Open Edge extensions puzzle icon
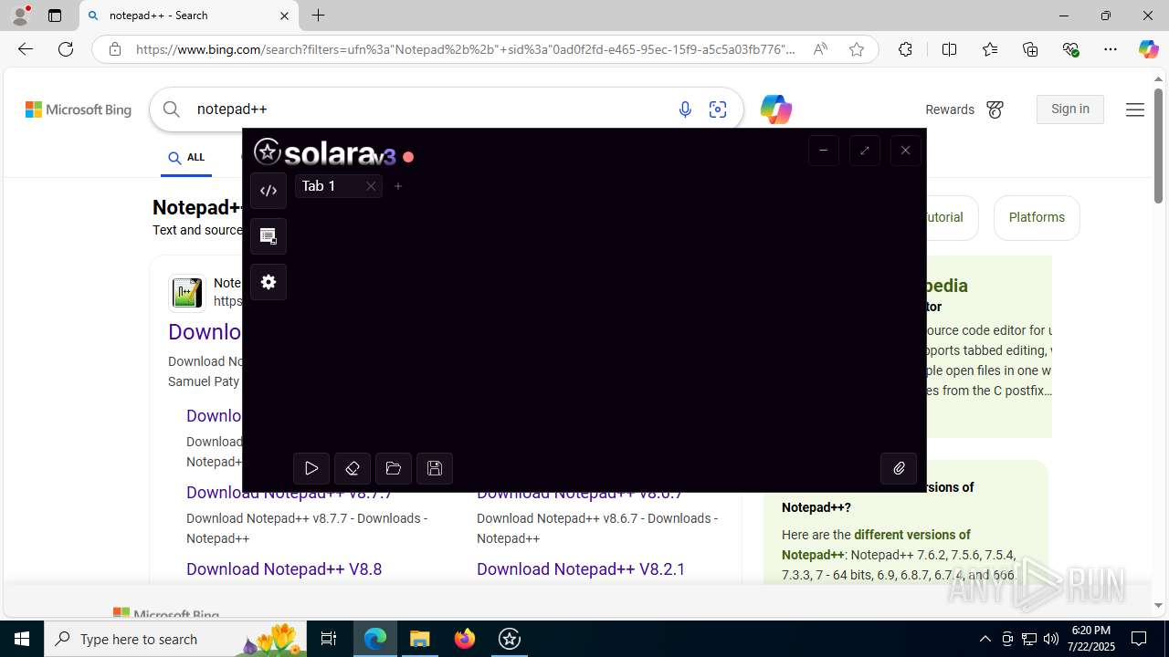 pos(905,49)
